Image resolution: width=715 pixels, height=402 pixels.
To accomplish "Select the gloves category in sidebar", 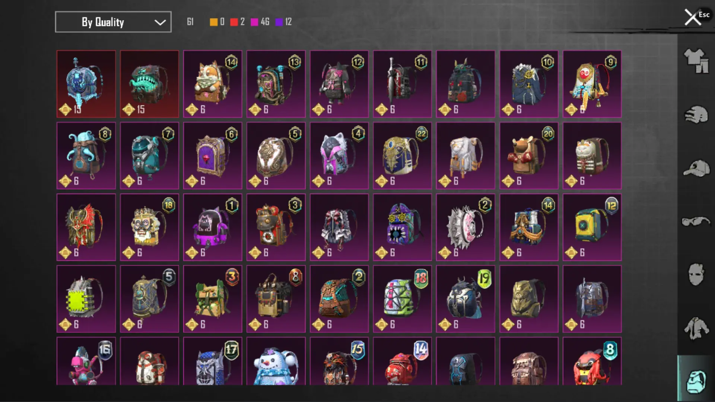I will [696, 115].
